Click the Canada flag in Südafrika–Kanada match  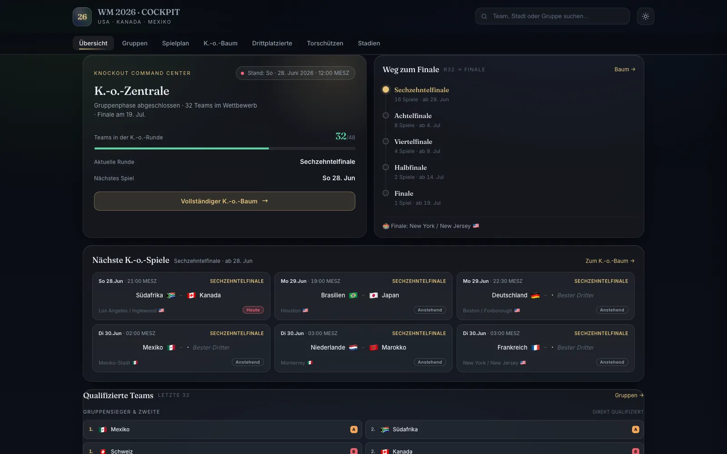pyautogui.click(x=191, y=296)
